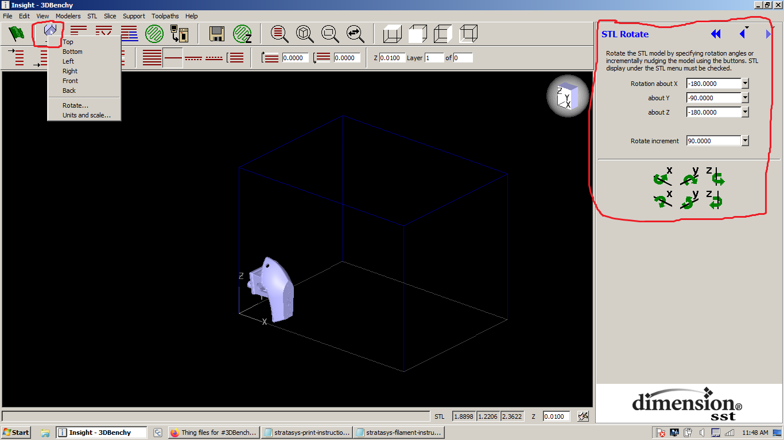The height and width of the screenshot is (440, 784).
Task: Click the double-left arrow in STL Rotate panel
Action: coord(716,34)
